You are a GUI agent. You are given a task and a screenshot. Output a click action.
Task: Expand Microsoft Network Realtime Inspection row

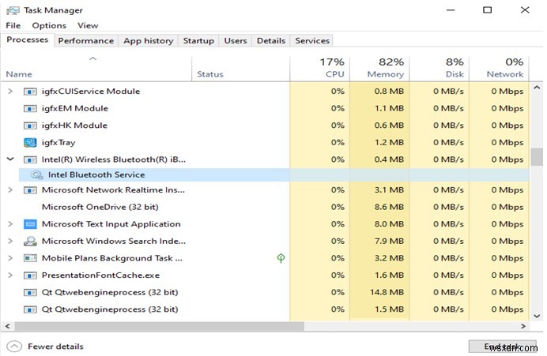10,190
